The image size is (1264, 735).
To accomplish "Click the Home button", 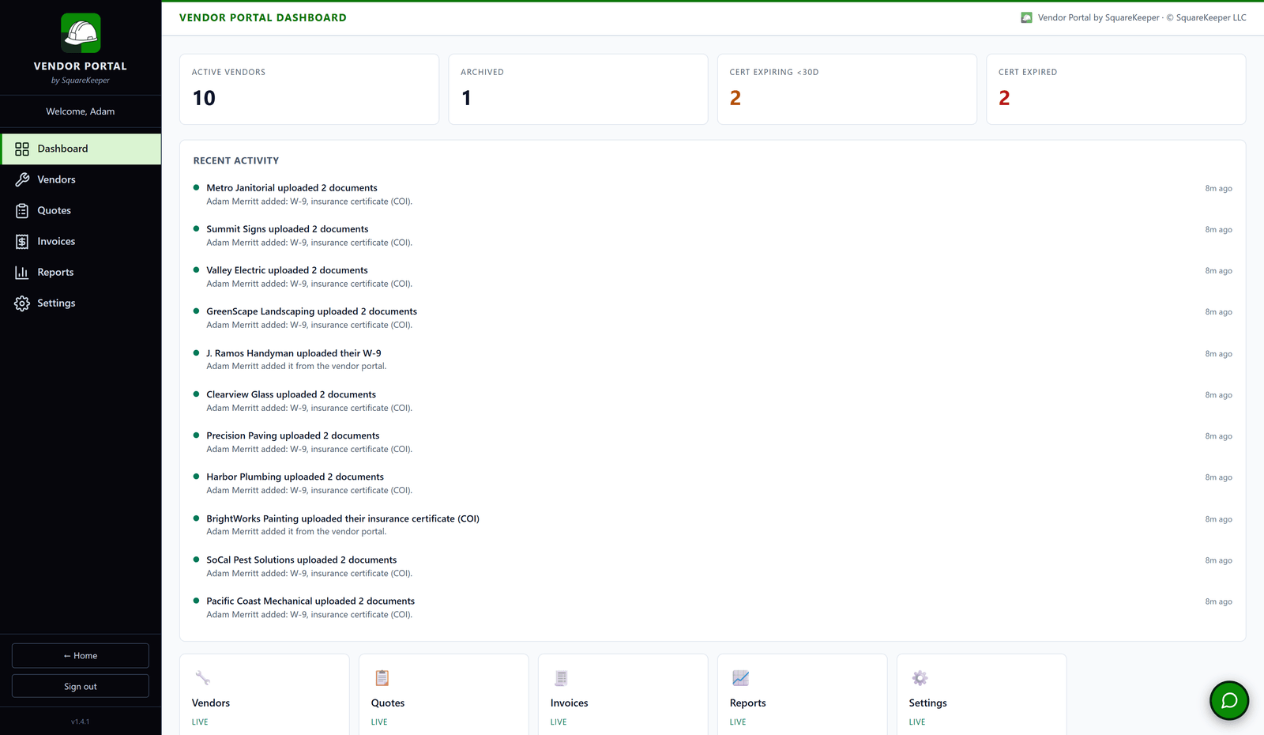I will 81,655.
